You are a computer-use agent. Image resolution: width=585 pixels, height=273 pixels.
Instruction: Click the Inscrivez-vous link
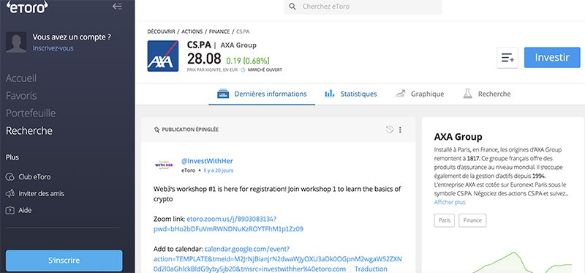(53, 48)
